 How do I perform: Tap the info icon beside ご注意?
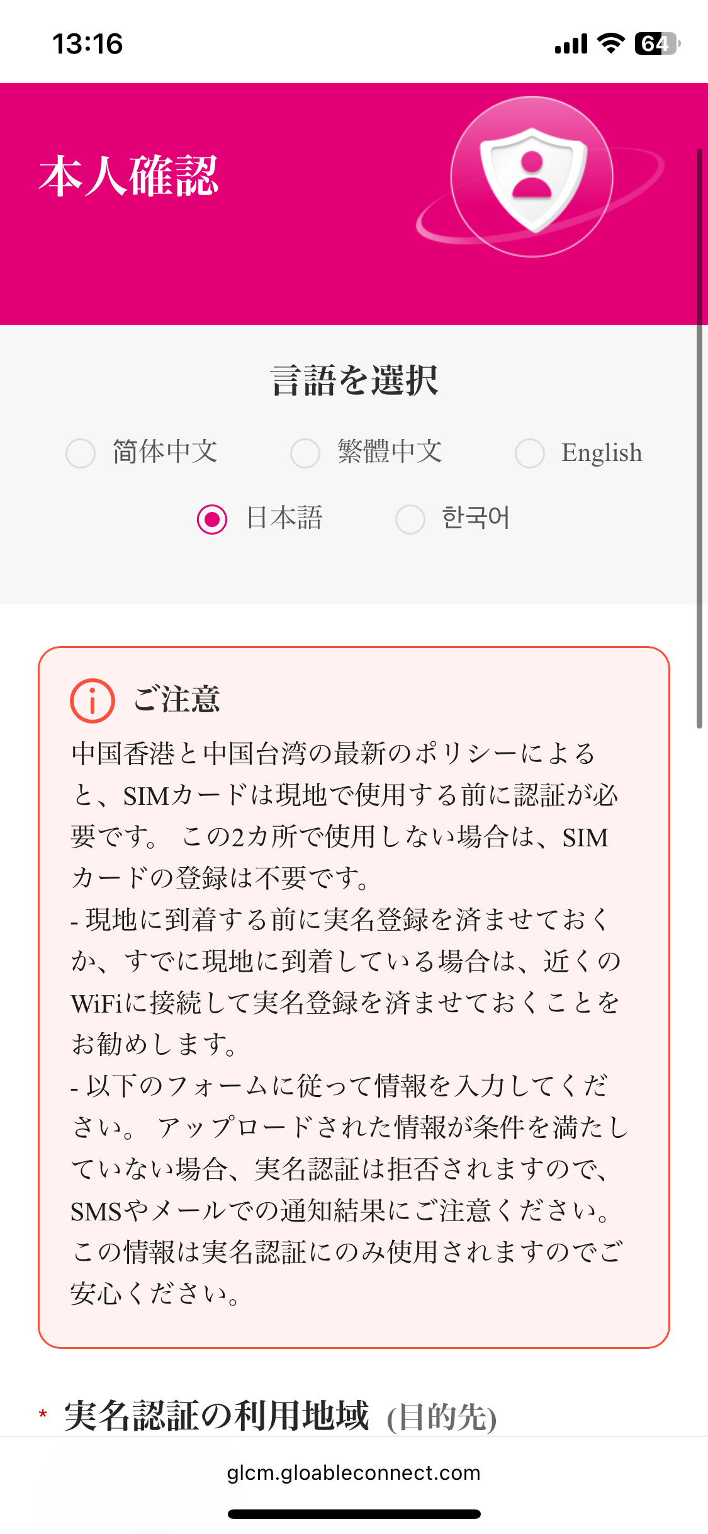(x=92, y=700)
